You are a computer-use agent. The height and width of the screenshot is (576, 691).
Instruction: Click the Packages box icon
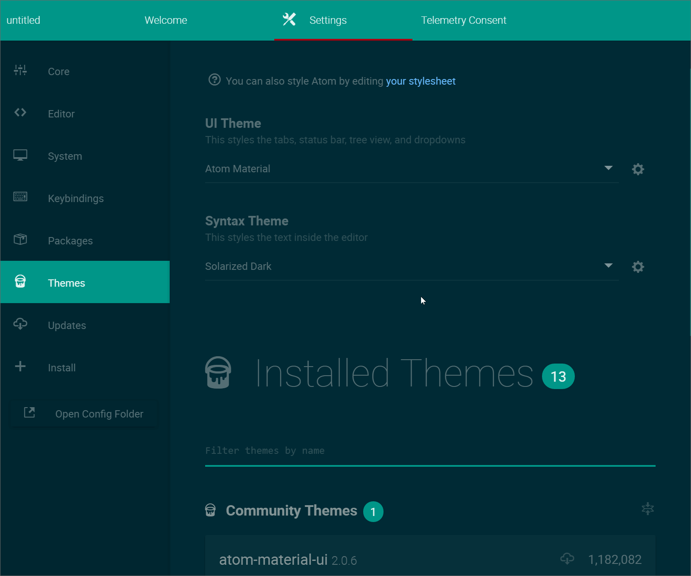(x=20, y=239)
